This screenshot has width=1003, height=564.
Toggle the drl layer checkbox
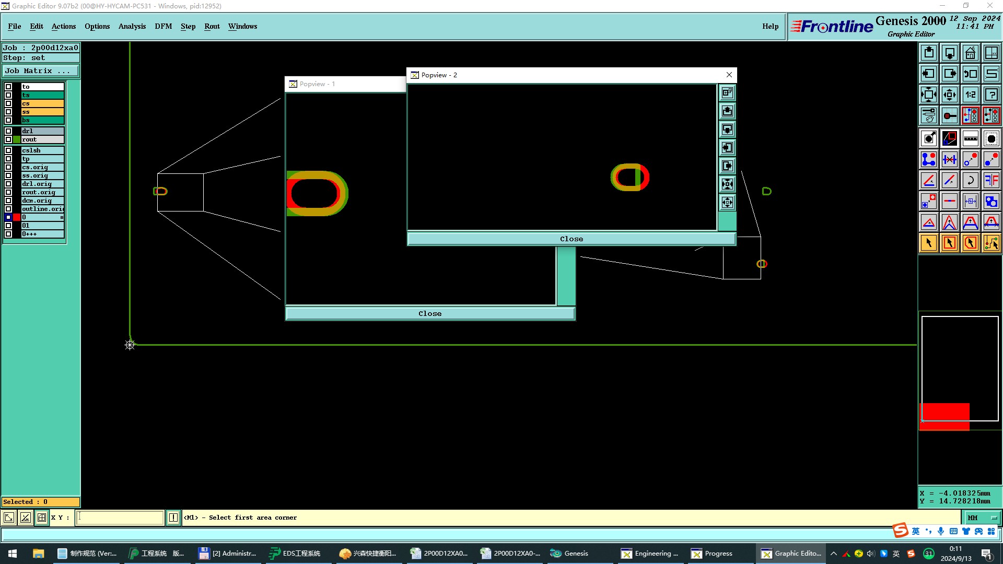click(x=8, y=131)
